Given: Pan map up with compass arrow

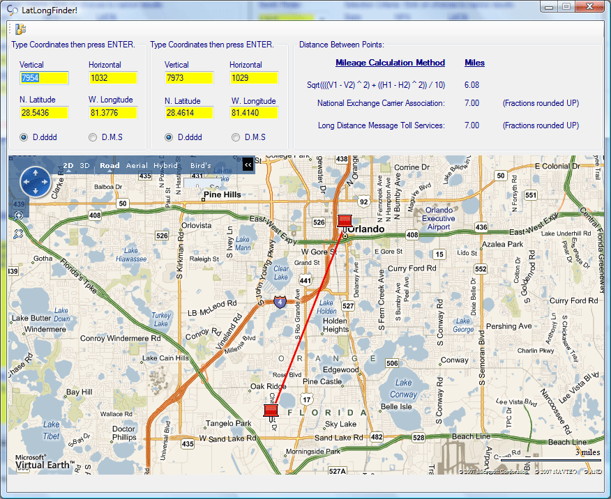Looking at the screenshot, I should 36,172.
